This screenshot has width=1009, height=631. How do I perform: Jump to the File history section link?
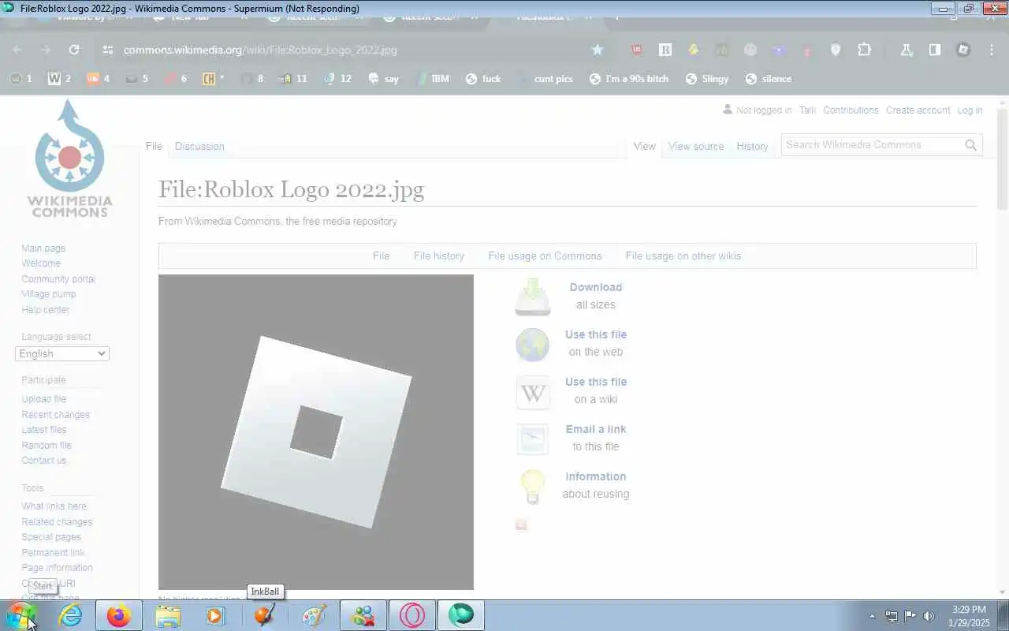click(439, 256)
